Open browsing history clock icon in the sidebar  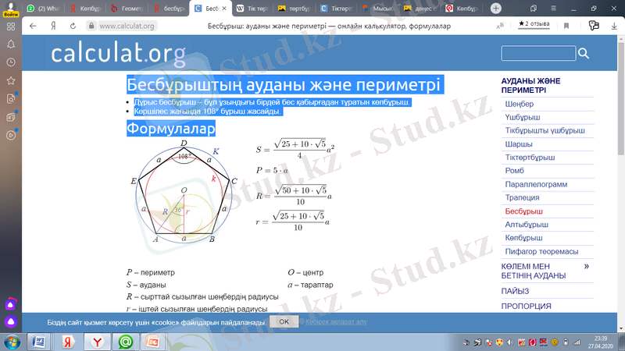(11, 62)
